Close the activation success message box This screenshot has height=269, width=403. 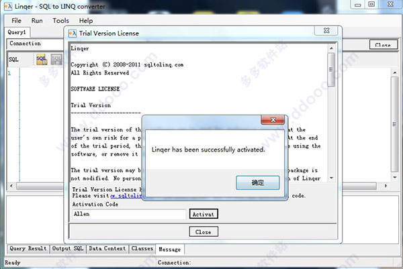(x=273, y=120)
